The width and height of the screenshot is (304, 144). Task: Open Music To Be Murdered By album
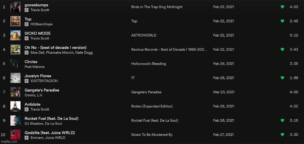click(152, 134)
